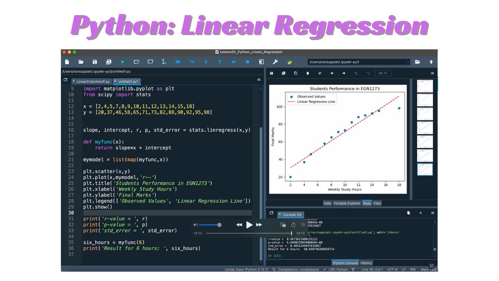
Task: Maximize the current pane icon
Action: (261, 62)
